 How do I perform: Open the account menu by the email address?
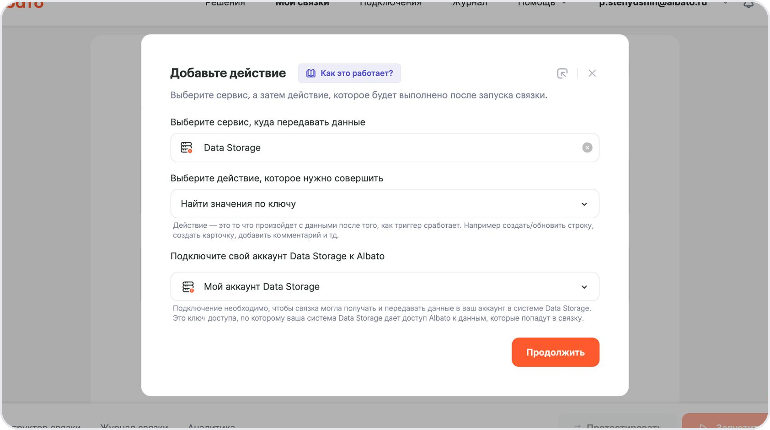pyautogui.click(x=663, y=3)
